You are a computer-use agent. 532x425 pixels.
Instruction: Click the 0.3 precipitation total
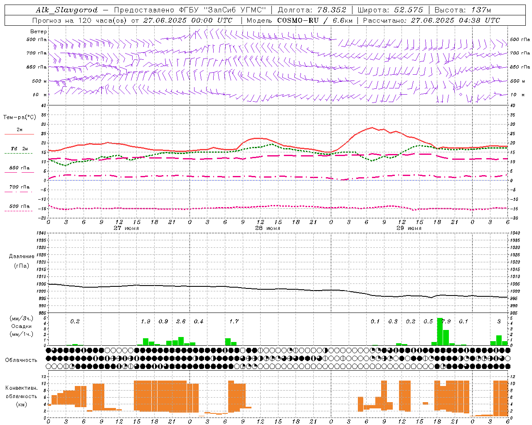[393, 321]
